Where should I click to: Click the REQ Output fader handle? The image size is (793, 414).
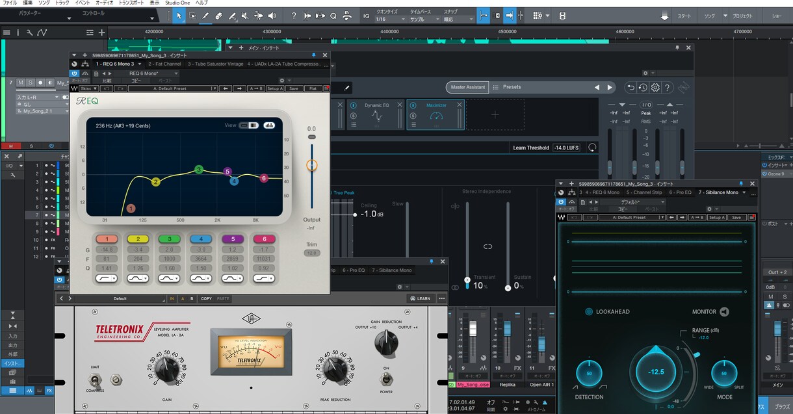(x=312, y=166)
